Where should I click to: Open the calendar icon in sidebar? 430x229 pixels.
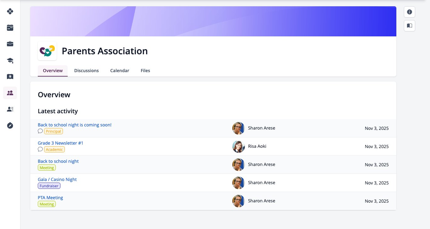click(x=10, y=28)
